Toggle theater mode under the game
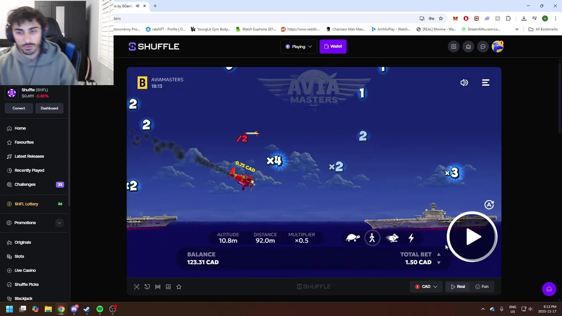The width and height of the screenshot is (562, 316). [x=158, y=287]
